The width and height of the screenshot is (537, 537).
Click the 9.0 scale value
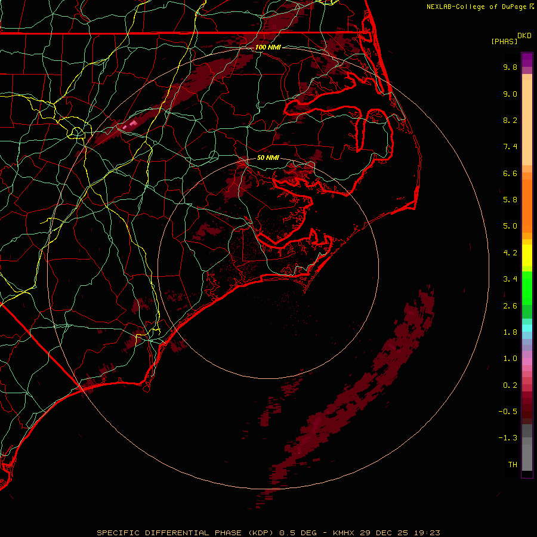click(x=510, y=94)
